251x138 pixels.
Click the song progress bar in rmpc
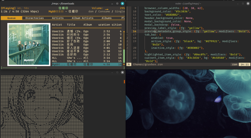(x=63, y=68)
